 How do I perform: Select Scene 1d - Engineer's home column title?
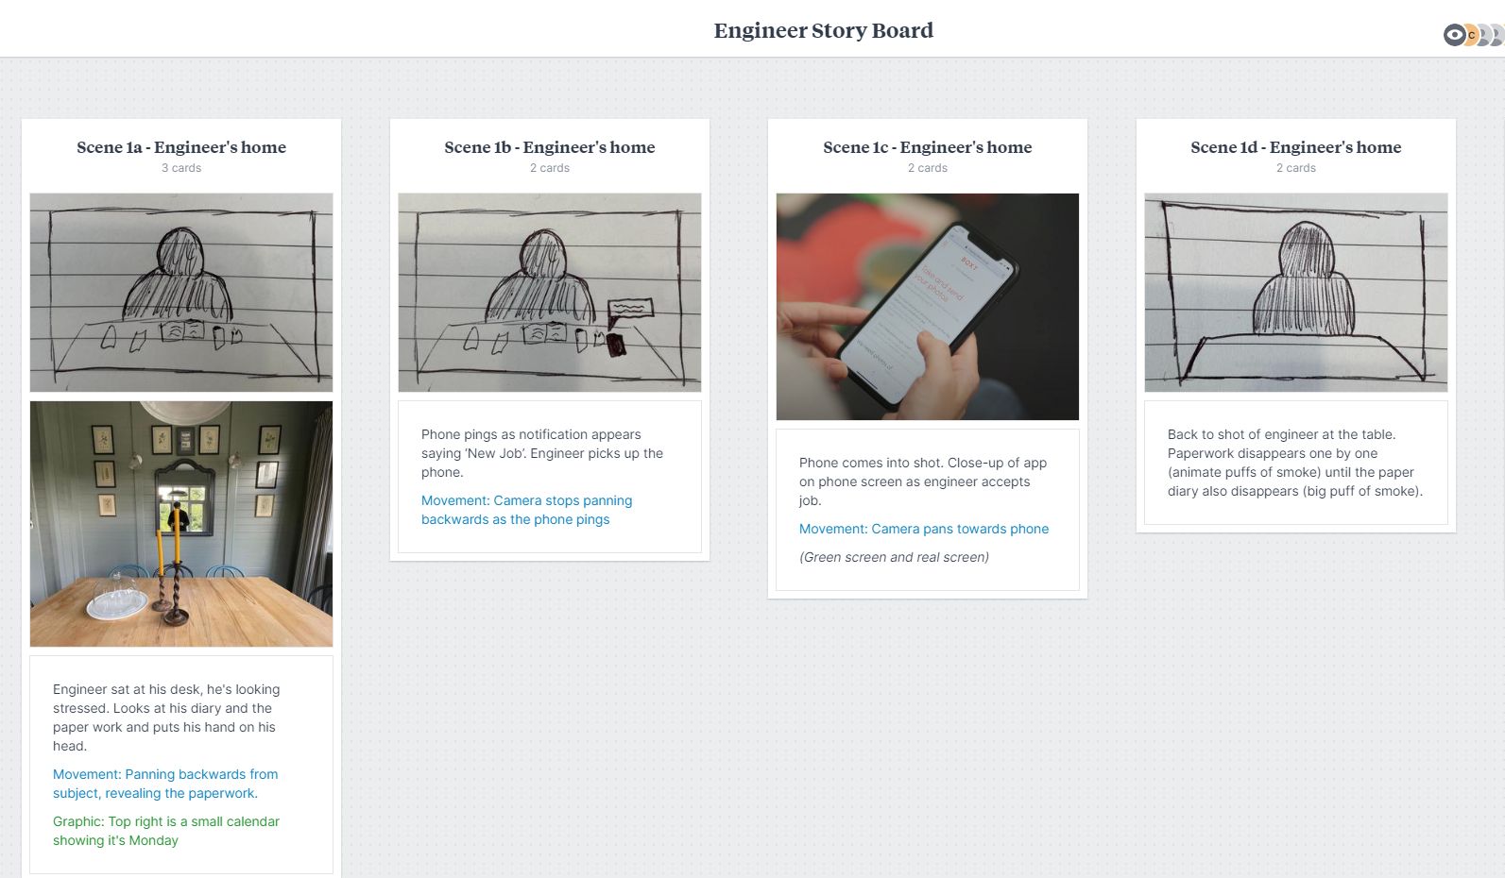click(1296, 147)
